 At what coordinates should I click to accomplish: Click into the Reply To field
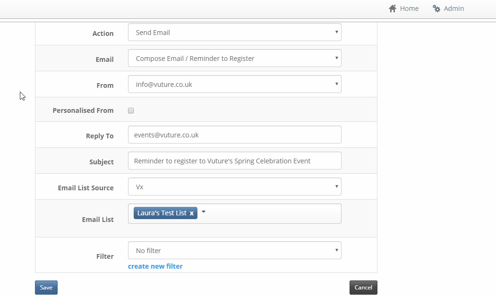coord(235,135)
